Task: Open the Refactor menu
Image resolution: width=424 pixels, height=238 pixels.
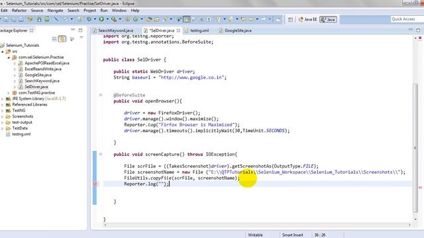Action: click(19, 11)
